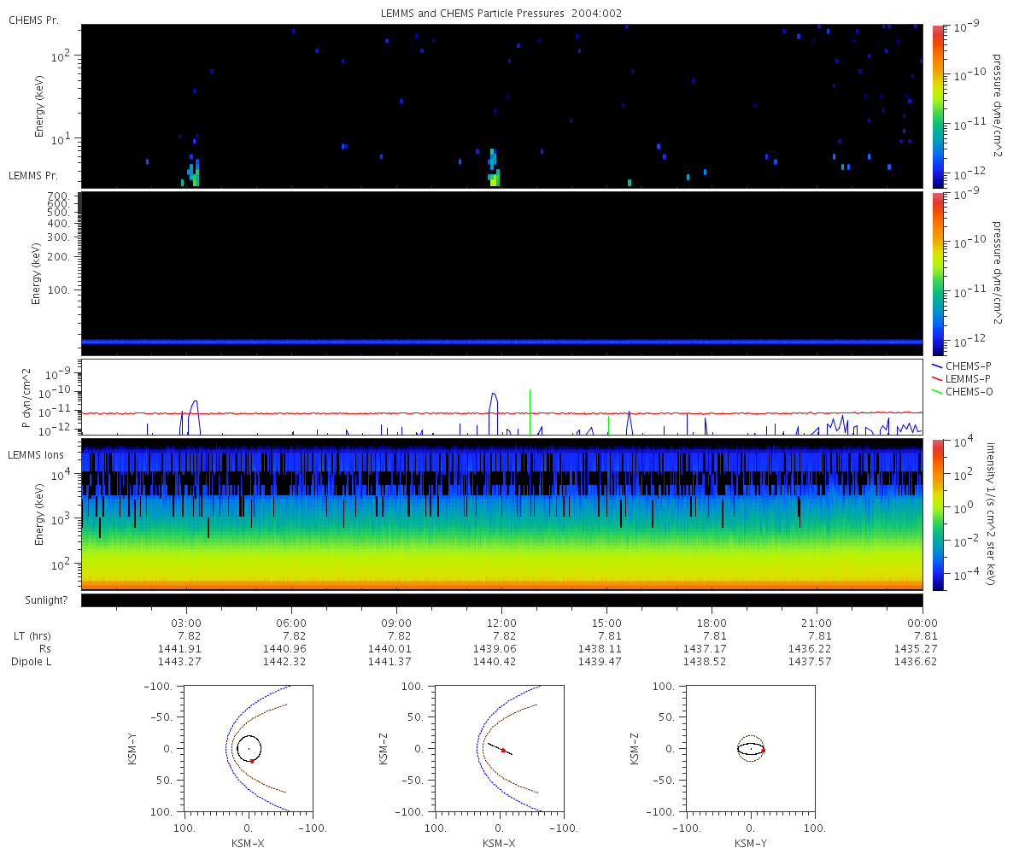This screenshot has width=1025, height=854.
Task: Click the bright yellow-green CHEMS burst near 12:00
Action: (x=494, y=179)
